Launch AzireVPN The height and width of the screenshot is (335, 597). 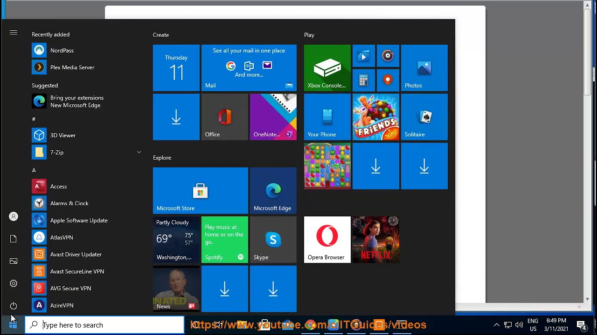tap(86, 305)
